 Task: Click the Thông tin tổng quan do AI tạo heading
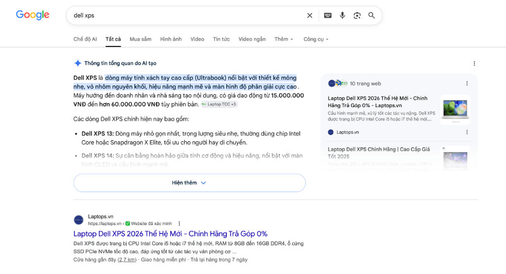[121, 63]
